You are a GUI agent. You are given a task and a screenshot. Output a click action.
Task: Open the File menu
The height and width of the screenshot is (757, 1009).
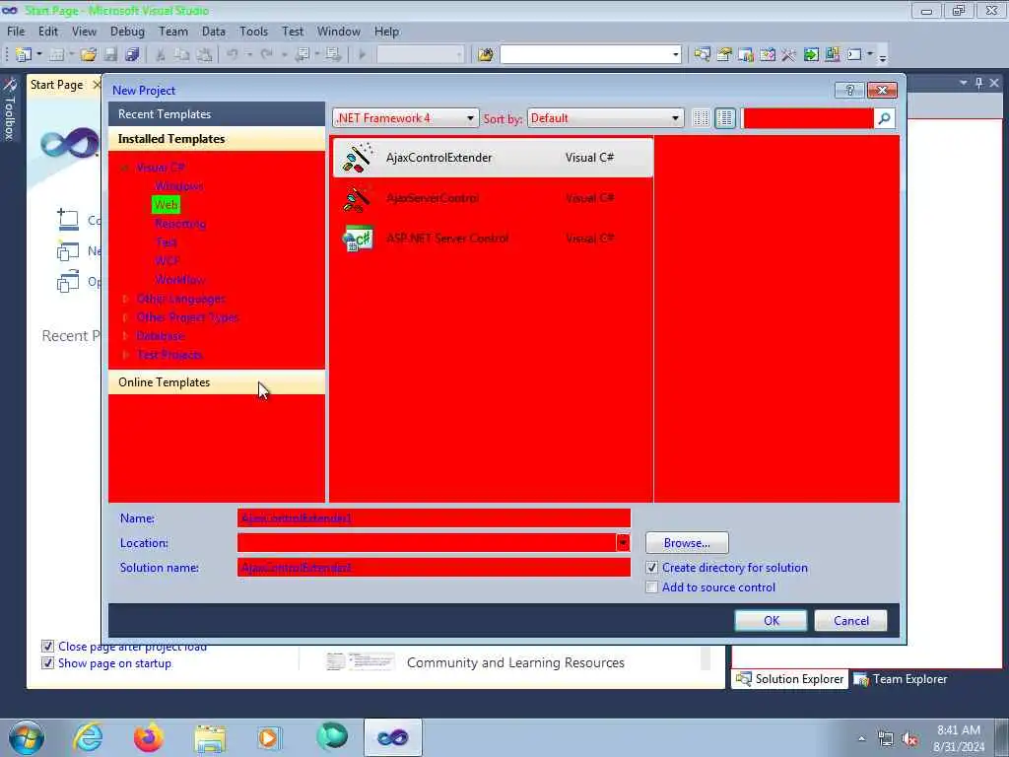click(x=16, y=31)
